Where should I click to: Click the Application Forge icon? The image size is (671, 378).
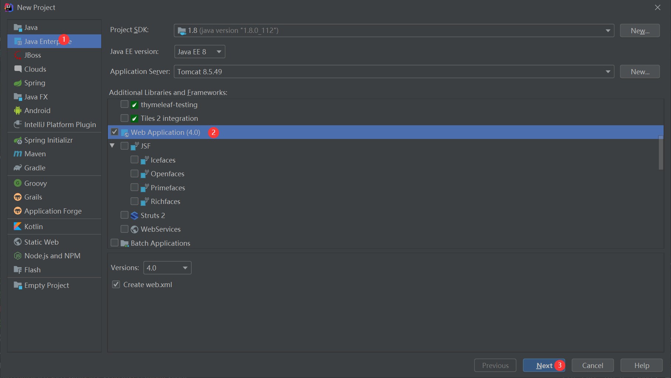pos(18,211)
